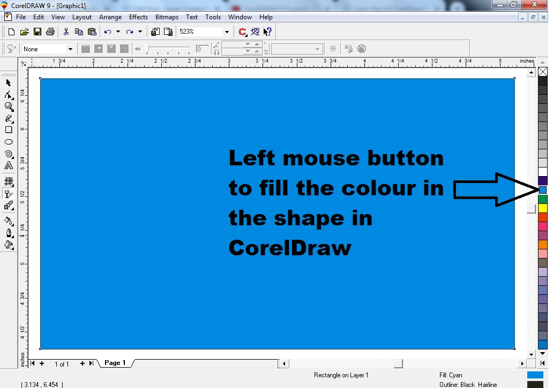The width and height of the screenshot is (553, 388).
Task: Jump to the first page button
Action: [x=33, y=363]
